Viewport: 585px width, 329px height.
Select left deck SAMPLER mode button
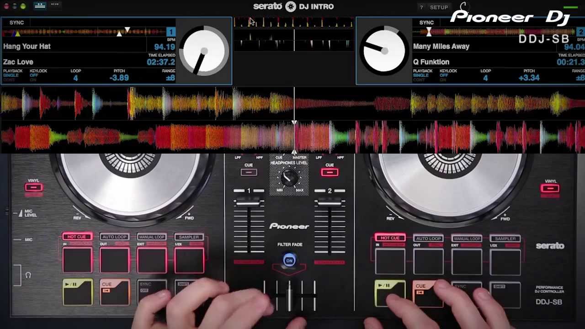(189, 237)
